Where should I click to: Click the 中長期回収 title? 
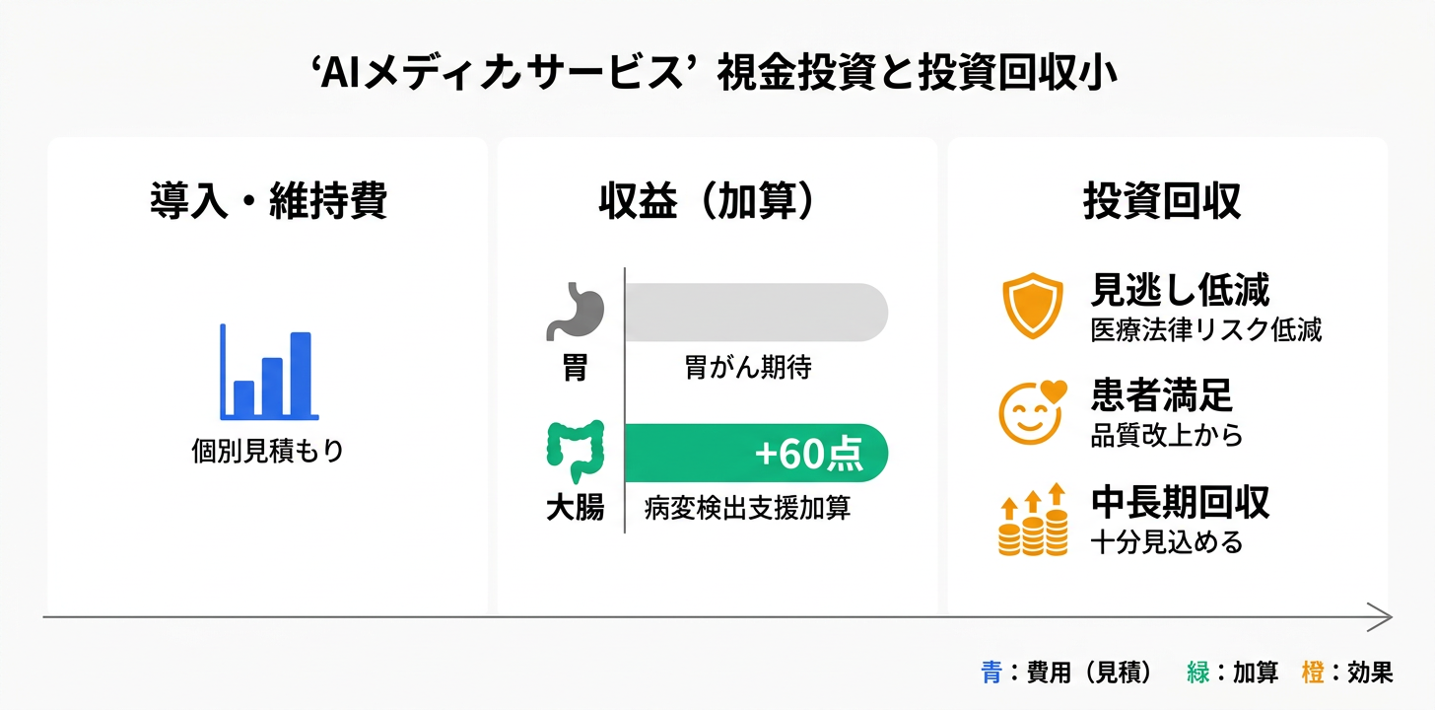1180,503
